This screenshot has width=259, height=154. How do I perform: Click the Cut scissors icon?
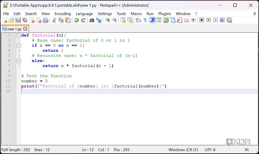point(54,20)
